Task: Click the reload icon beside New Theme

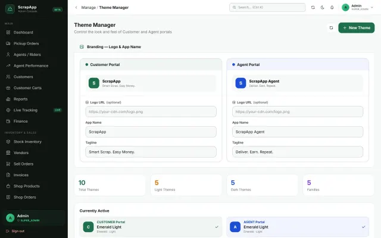Action: point(331,28)
